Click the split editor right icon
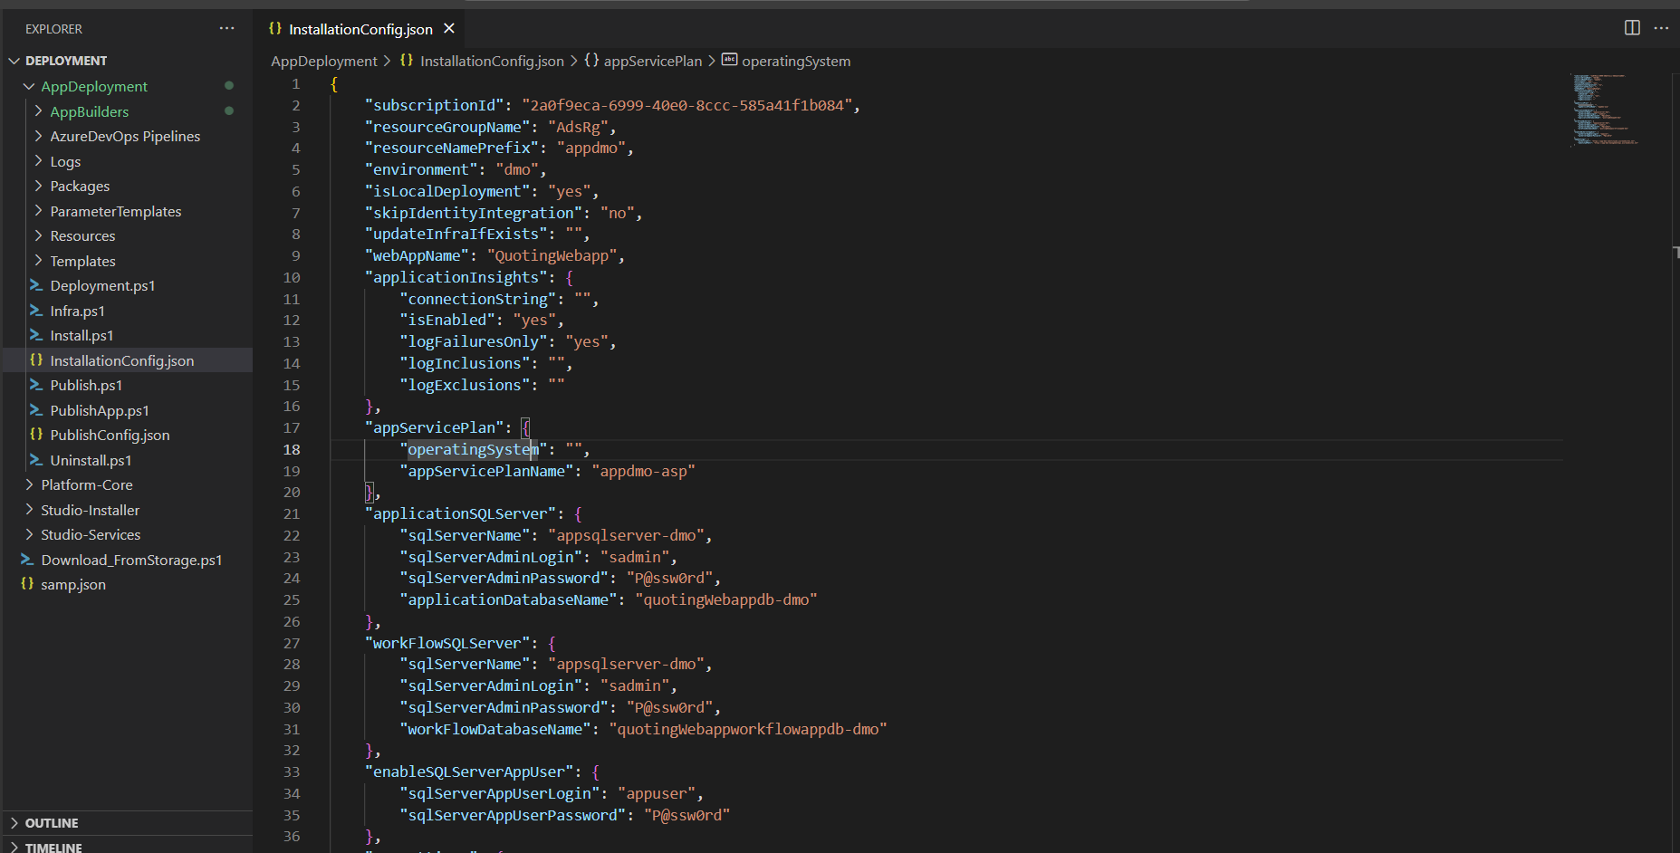1680x853 pixels. point(1632,28)
